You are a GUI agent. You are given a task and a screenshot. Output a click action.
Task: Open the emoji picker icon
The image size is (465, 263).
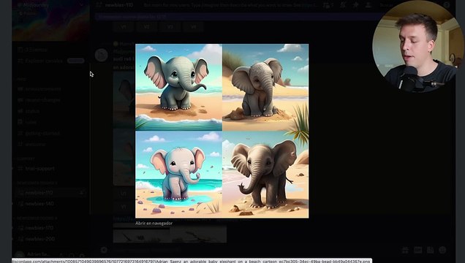[442, 250]
